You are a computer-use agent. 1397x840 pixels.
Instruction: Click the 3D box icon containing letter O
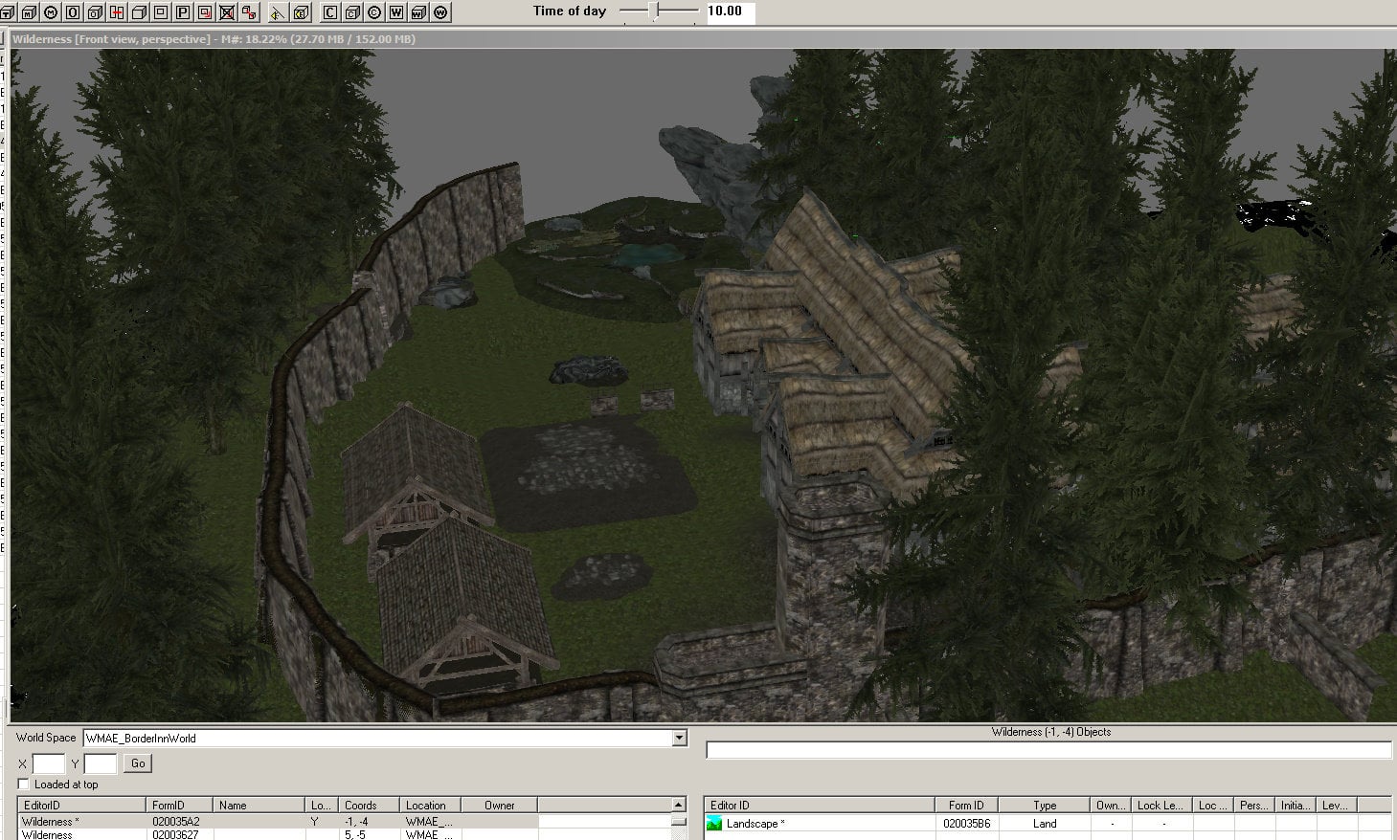[x=94, y=12]
